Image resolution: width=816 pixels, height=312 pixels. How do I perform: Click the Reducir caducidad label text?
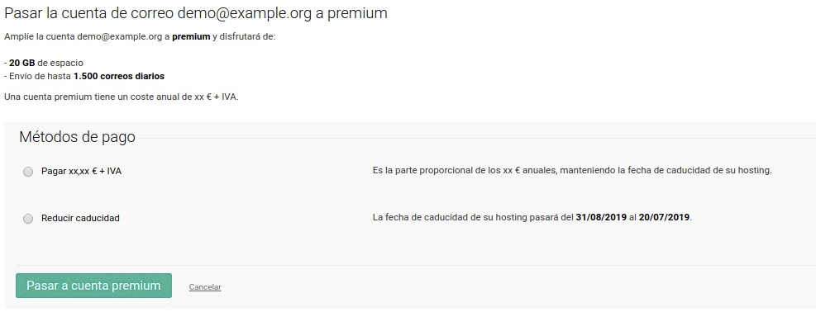pos(80,218)
